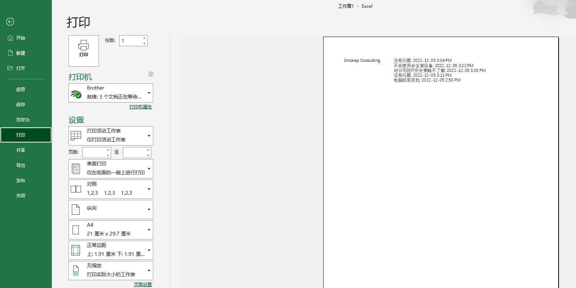Increase the number of copies by one
The image size is (576, 288).
point(144,38)
